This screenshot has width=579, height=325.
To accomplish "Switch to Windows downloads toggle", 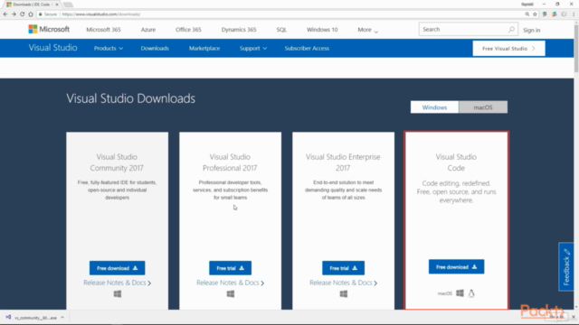I will (x=434, y=107).
